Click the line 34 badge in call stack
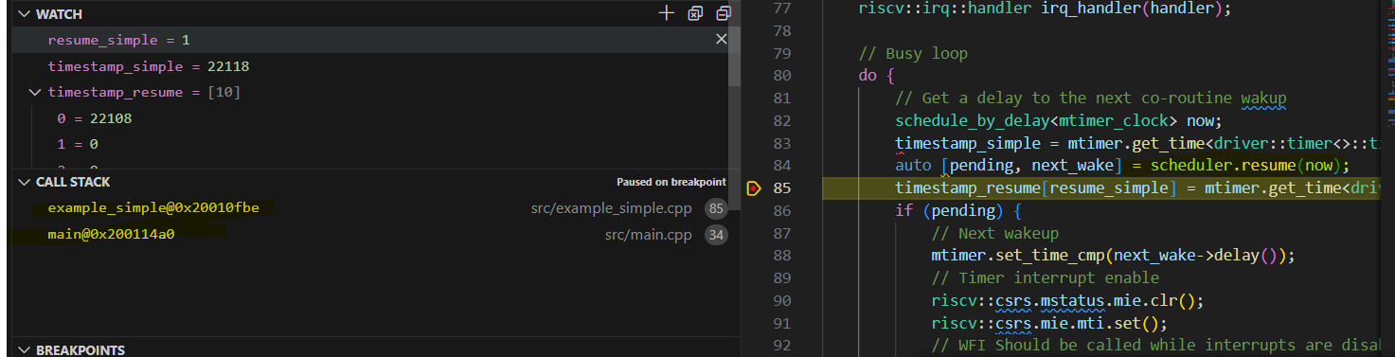The width and height of the screenshot is (1395, 357). [x=716, y=234]
